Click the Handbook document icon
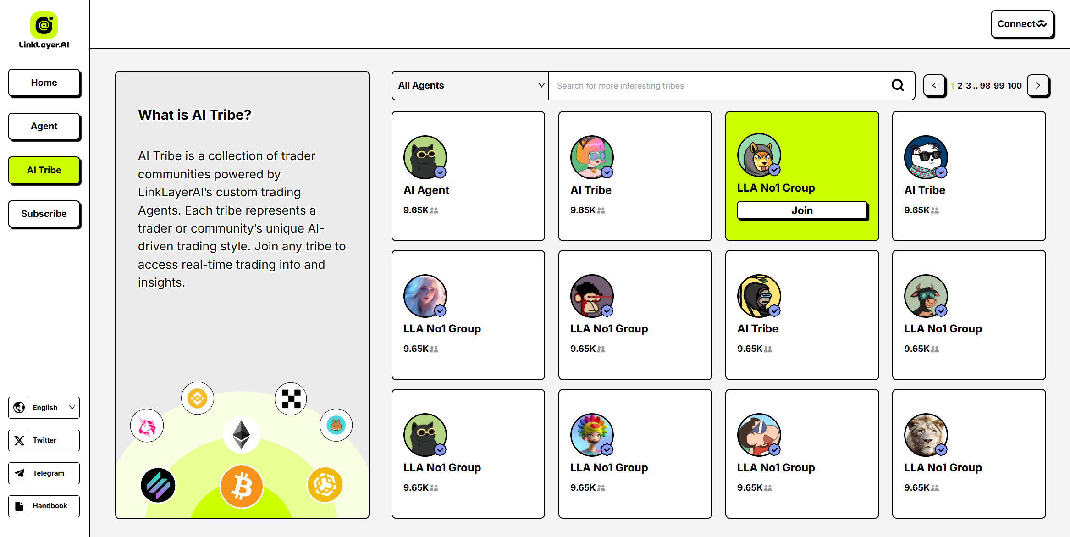The image size is (1070, 537). pyautogui.click(x=19, y=506)
